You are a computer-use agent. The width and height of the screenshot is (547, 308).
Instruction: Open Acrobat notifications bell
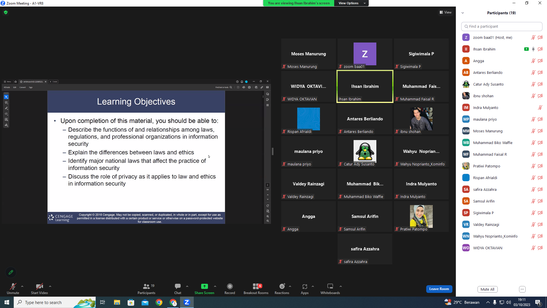click(242, 82)
